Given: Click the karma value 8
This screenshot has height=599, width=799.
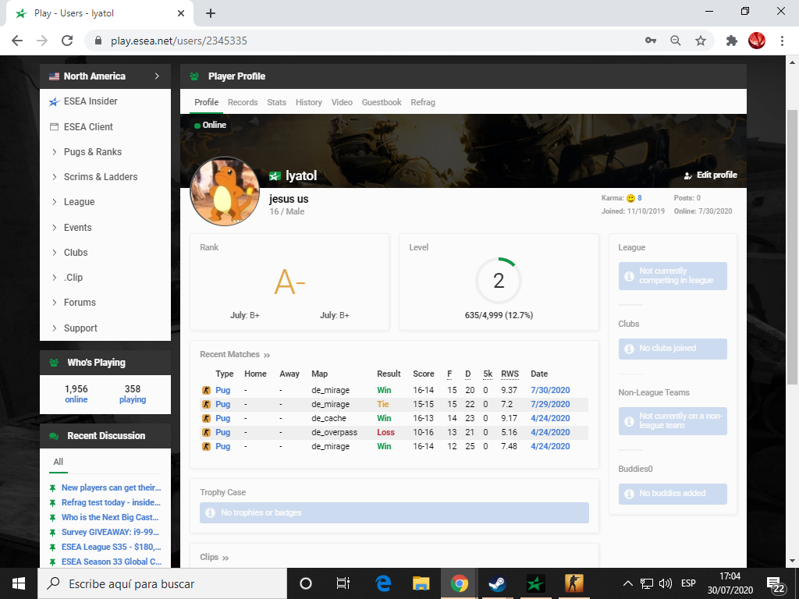Looking at the screenshot, I should click(640, 198).
